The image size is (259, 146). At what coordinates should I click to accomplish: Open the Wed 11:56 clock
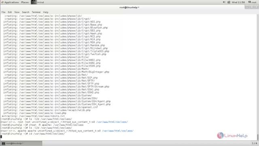(238, 2)
